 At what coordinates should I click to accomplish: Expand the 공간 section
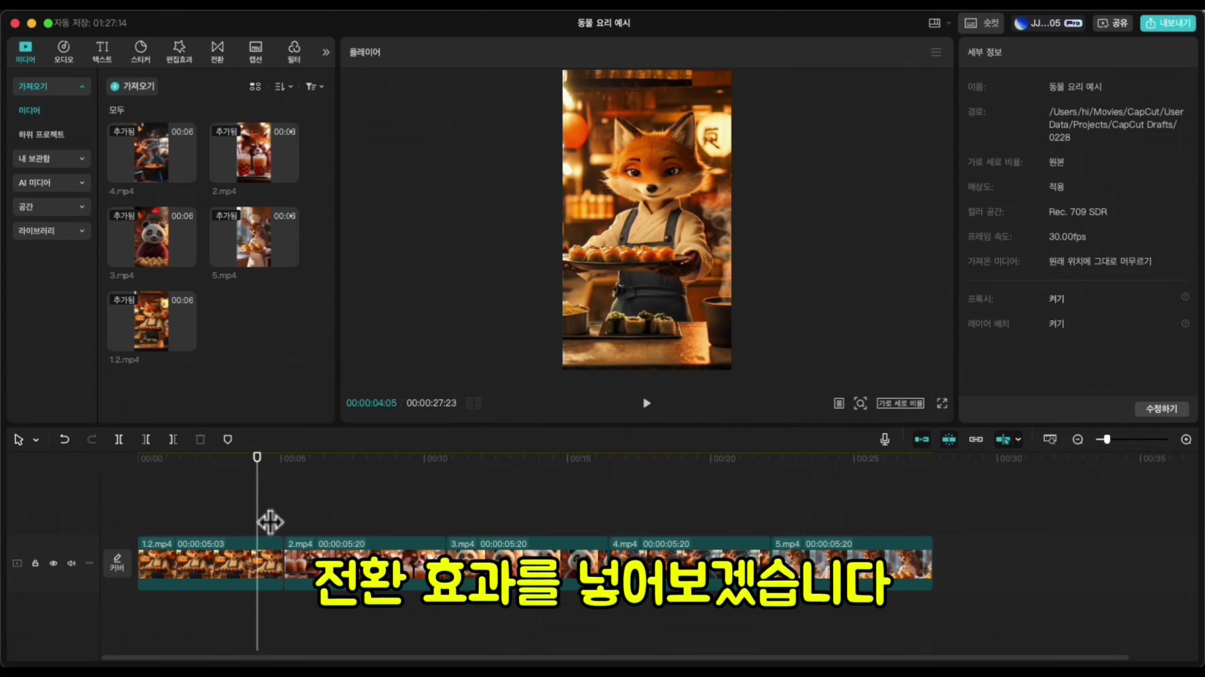pos(51,207)
